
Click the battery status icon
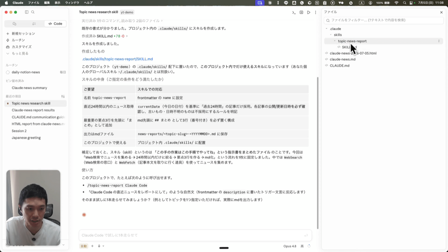pos(387,3)
